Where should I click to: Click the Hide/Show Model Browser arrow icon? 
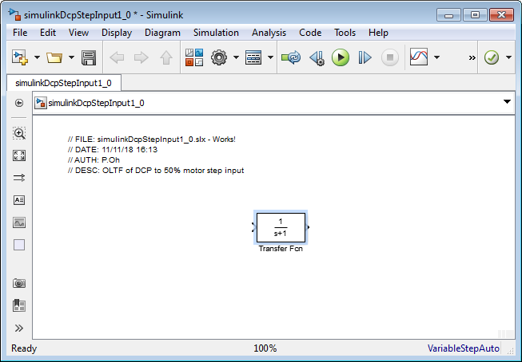(19, 103)
